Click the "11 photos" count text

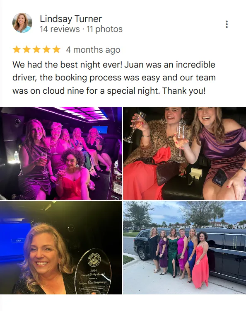coord(105,29)
